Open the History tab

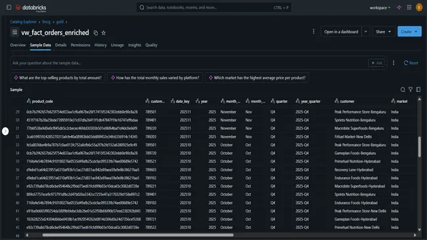(x=101, y=45)
